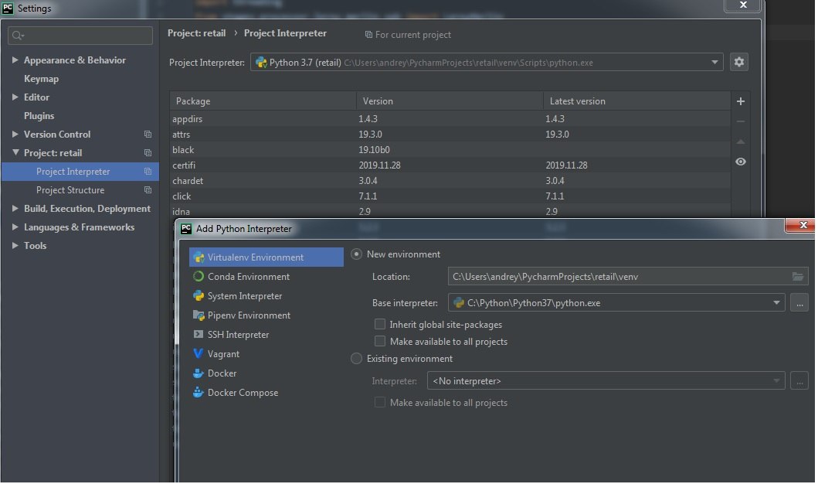The height and width of the screenshot is (484, 818).
Task: Enable Inherit global site-packages checkbox
Action: point(381,325)
